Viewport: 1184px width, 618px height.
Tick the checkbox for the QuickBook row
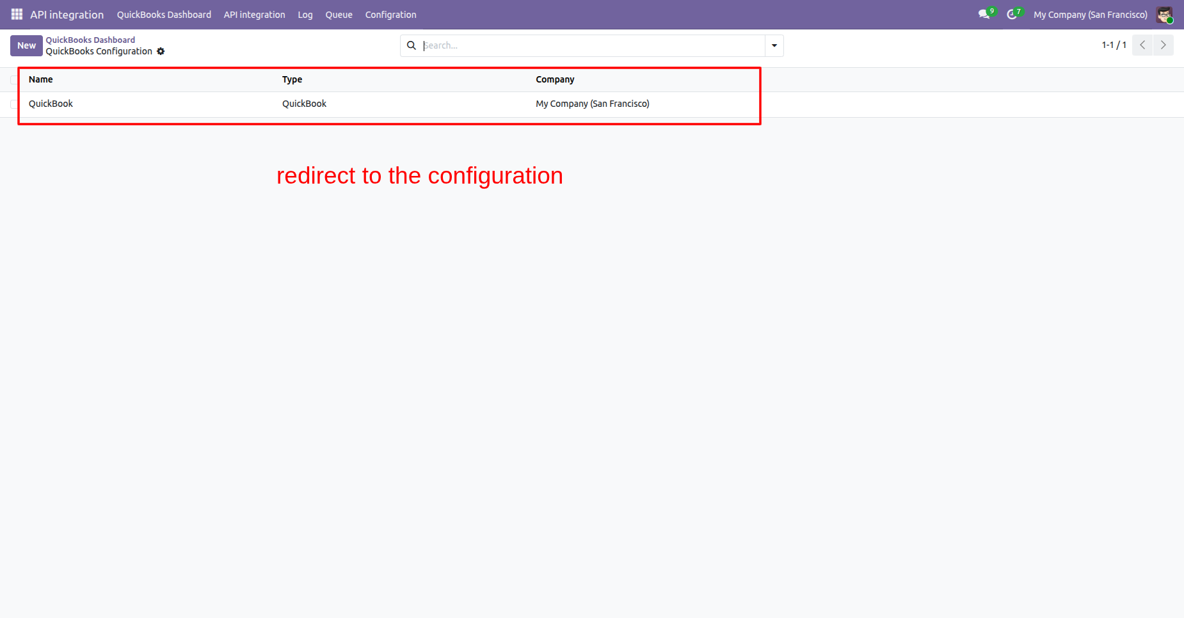coord(14,104)
